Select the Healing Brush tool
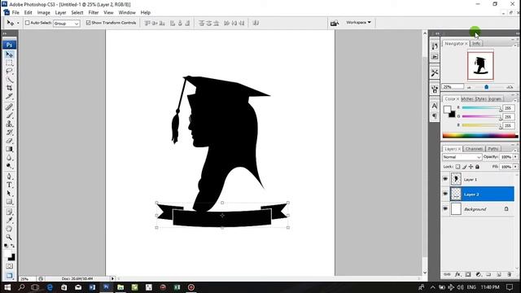Screen dimensions: 521x293 tap(9, 107)
